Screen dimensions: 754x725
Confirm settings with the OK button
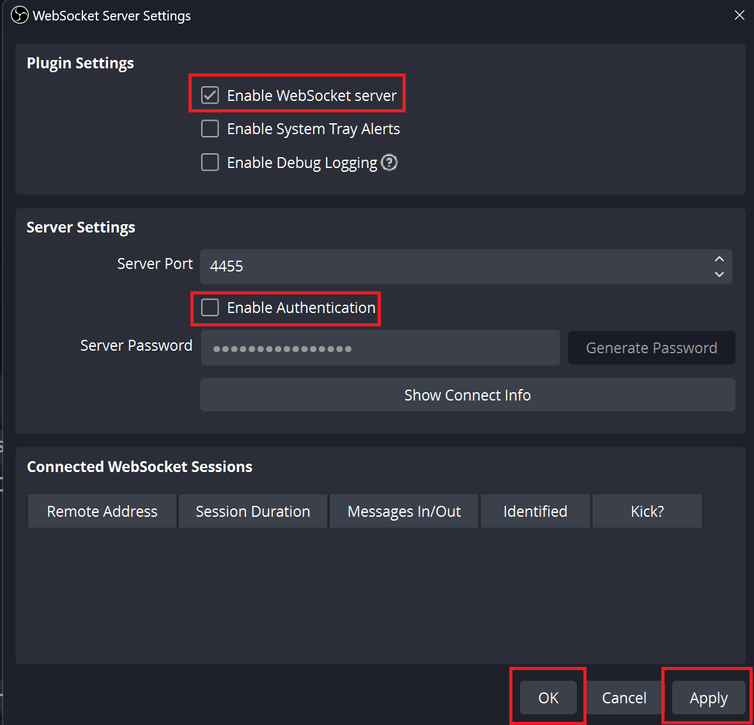point(548,698)
